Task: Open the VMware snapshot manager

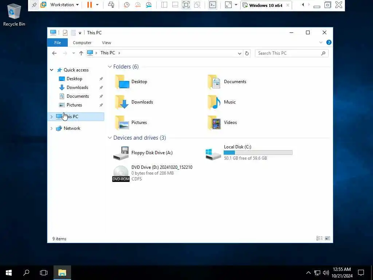Action: pyautogui.click(x=149, y=5)
